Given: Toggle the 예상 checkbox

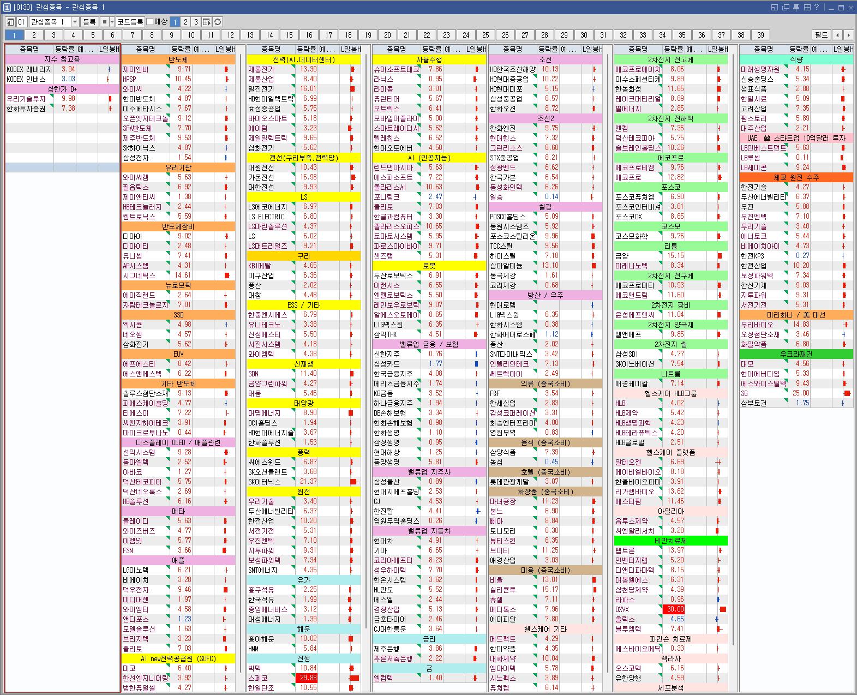Looking at the screenshot, I should pos(150,22).
